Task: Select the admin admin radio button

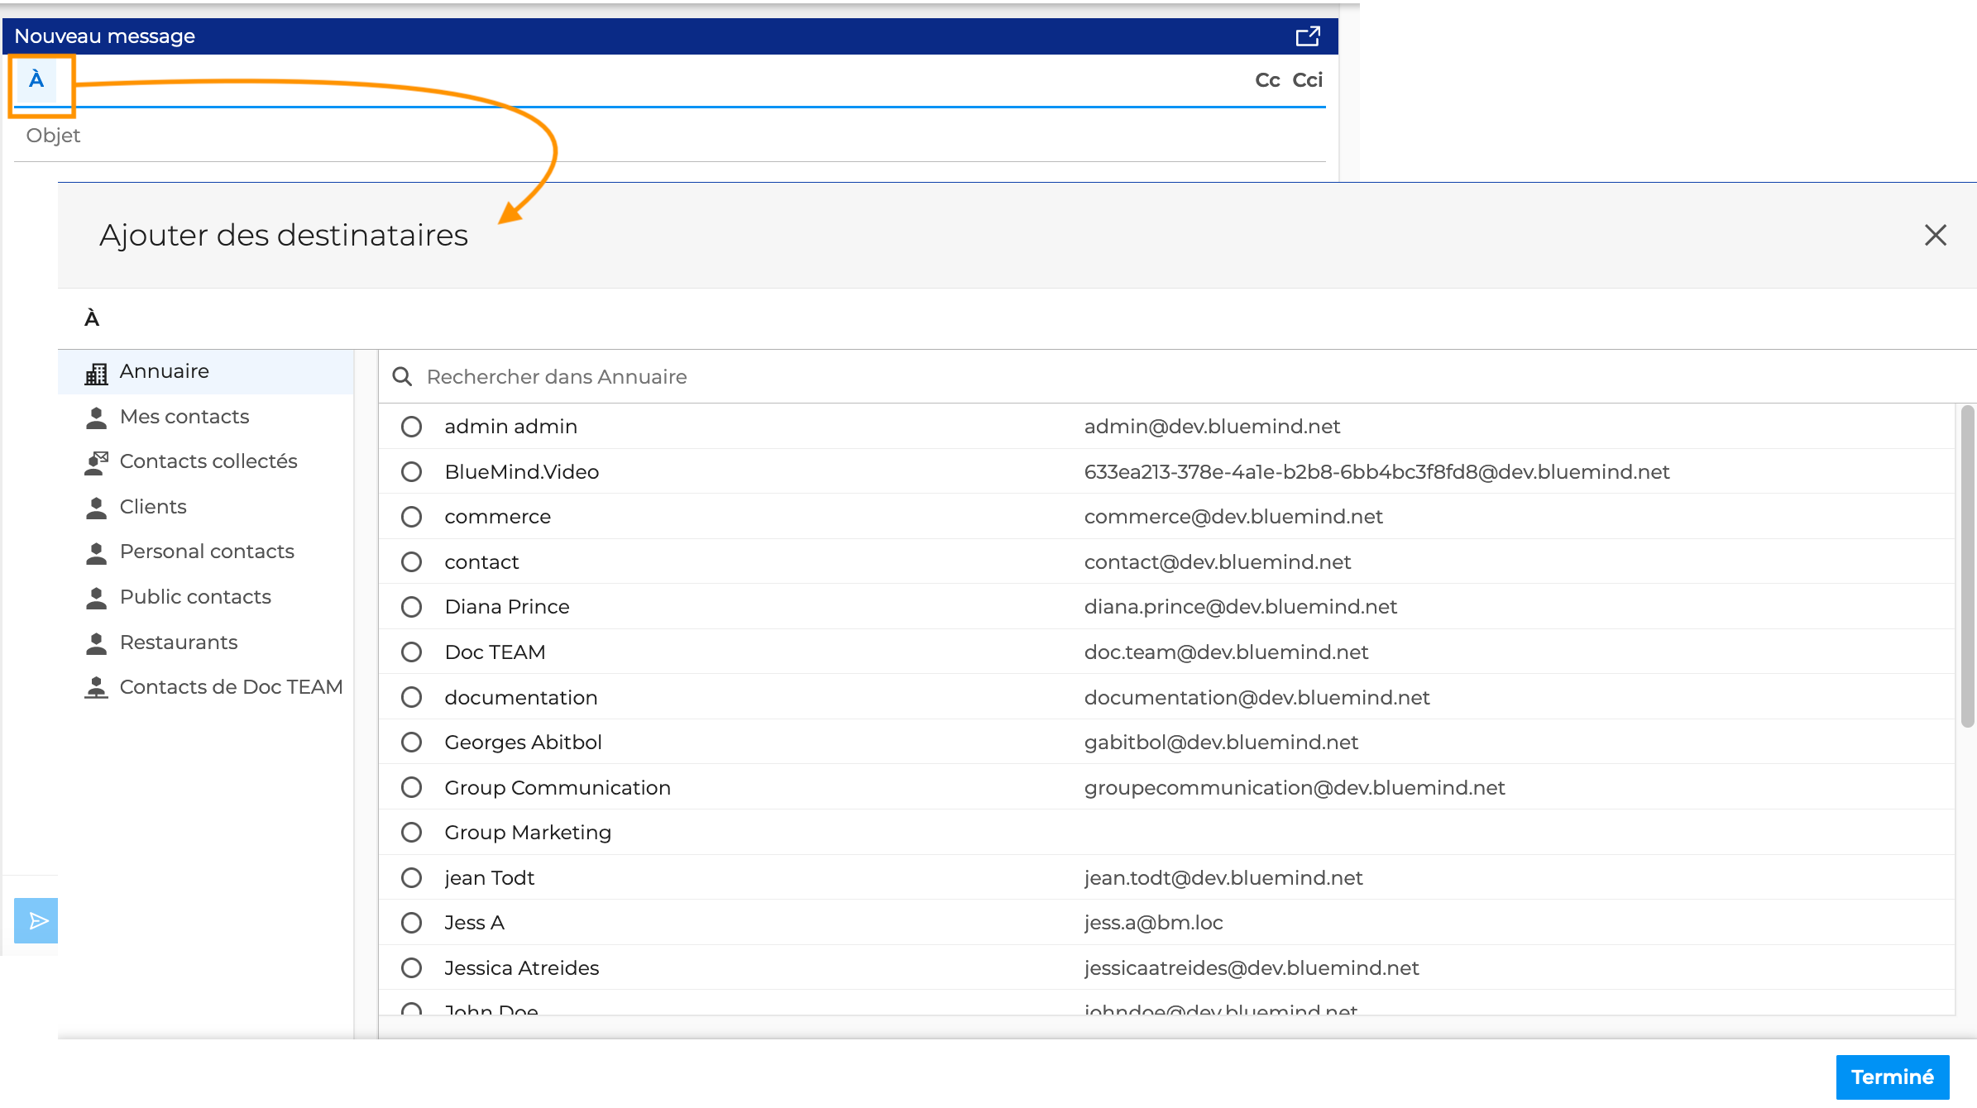Action: click(411, 427)
